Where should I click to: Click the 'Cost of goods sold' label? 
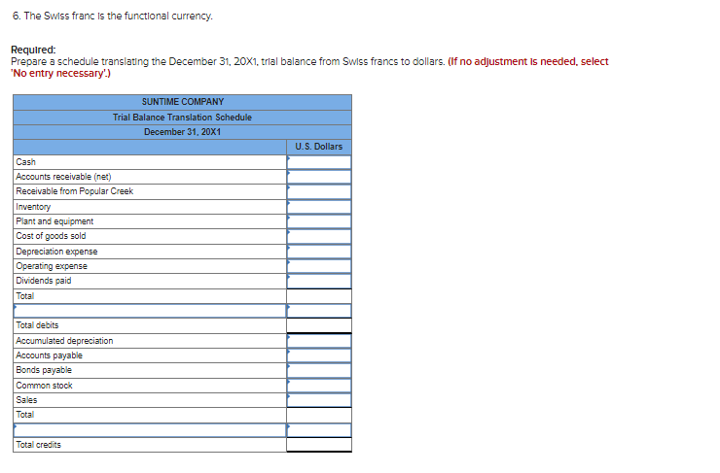pyautogui.click(x=51, y=236)
